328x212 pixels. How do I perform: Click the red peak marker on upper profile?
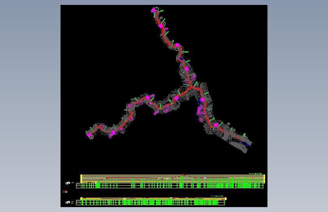[183, 175]
